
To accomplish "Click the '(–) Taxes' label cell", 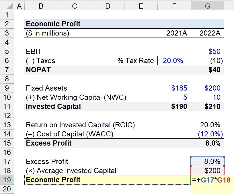I will coord(41,61).
